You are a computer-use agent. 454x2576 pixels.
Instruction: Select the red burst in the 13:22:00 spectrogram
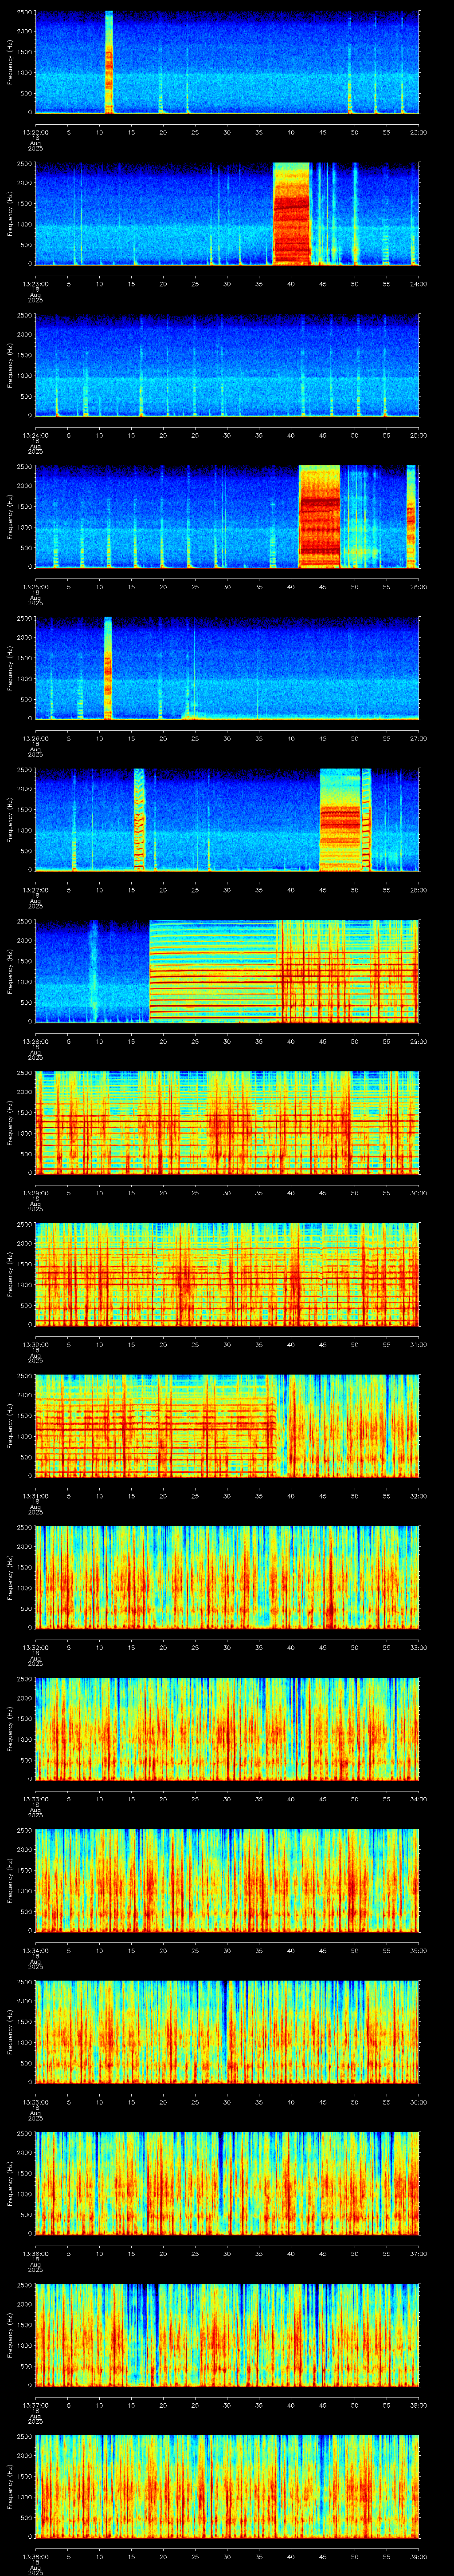point(109,62)
